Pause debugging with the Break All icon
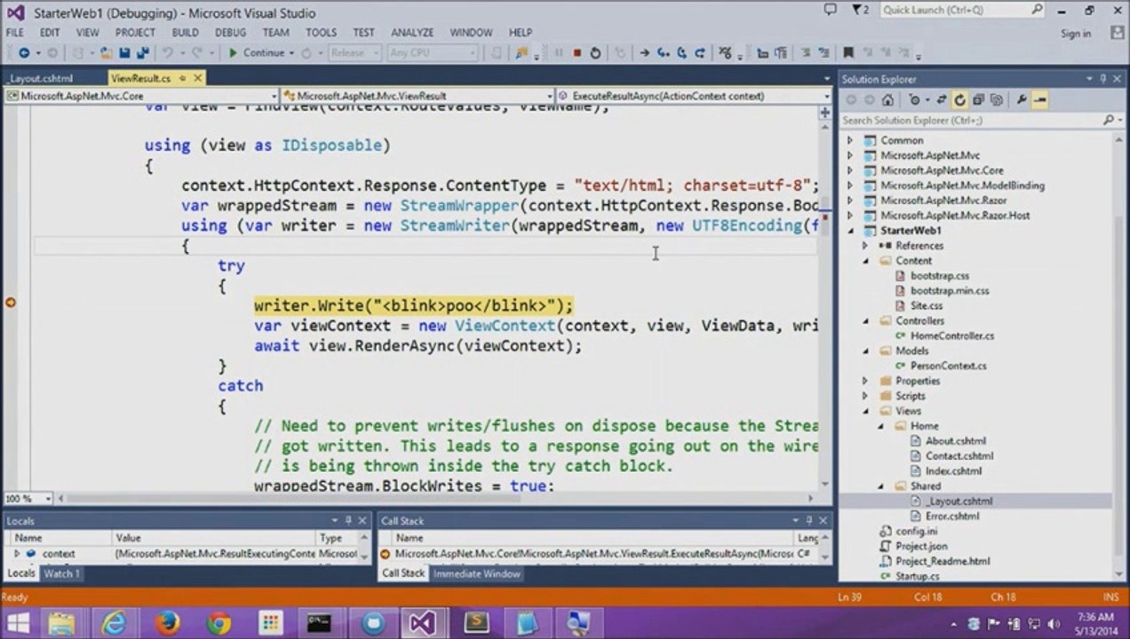 [x=559, y=52]
